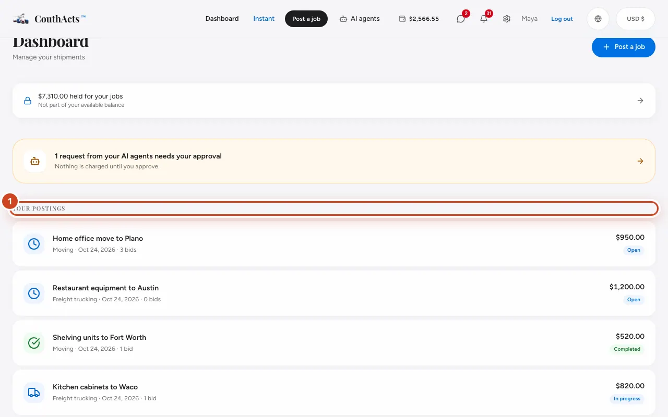
Task: Click the Maya username
Action: coord(529,19)
